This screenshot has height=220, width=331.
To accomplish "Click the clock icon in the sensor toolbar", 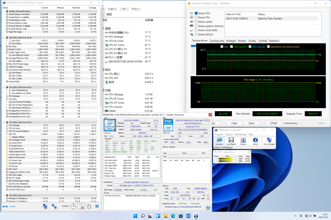I will click(x=73, y=207).
